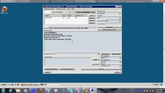Select the 32.64.5.29 server row
The width and height of the screenshot is (165, 93).
click(x=66, y=18)
